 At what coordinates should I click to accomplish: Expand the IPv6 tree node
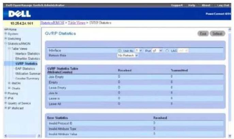[6, 98]
